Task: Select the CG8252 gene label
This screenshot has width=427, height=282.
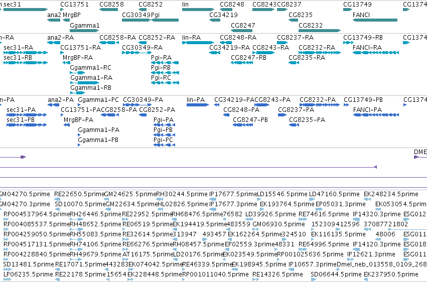Action: tap(151, 5)
